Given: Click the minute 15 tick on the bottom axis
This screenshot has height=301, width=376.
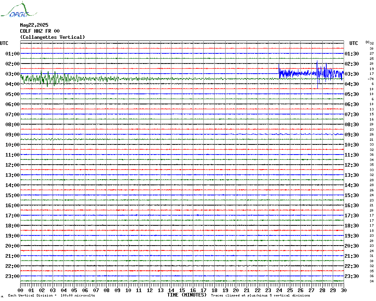Looking at the screenshot, I should click(182, 290).
